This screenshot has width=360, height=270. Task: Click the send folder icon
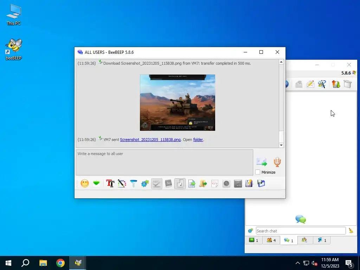click(203, 184)
